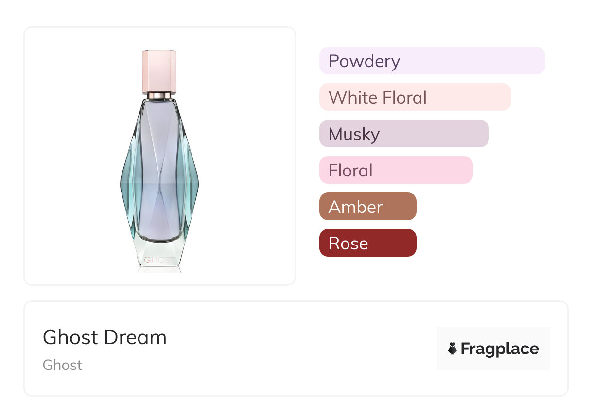Click the pink cap of the bottle

pos(159,70)
